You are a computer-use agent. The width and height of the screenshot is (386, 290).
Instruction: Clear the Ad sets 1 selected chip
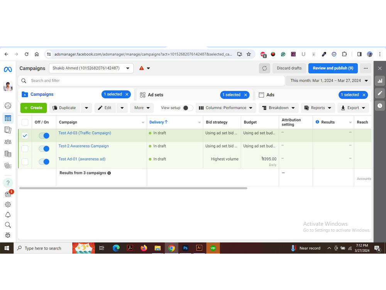pos(245,95)
